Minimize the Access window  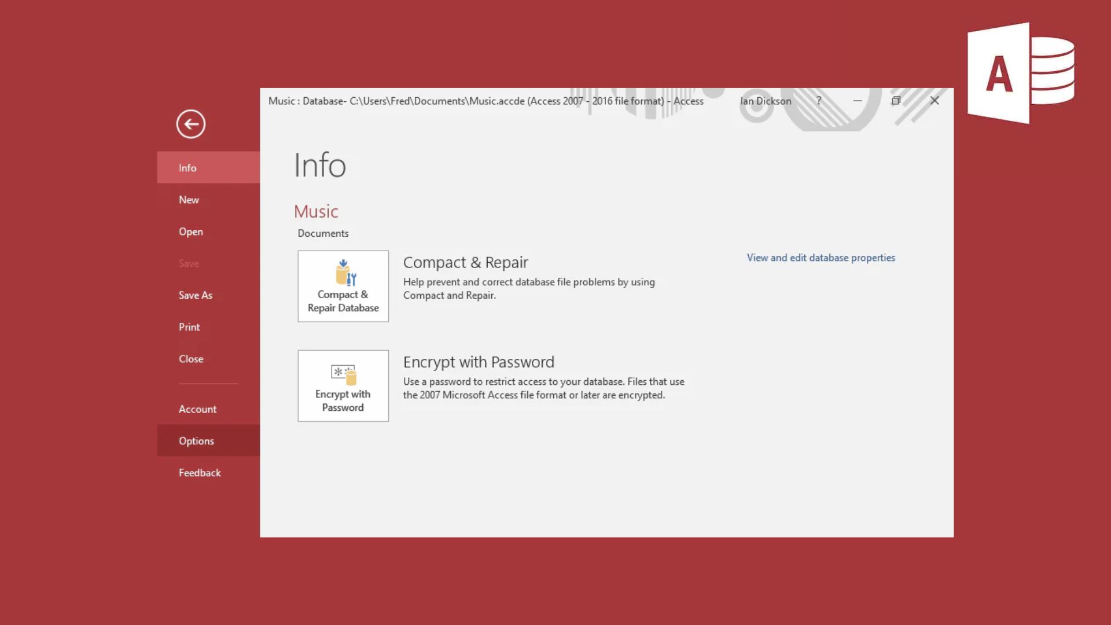(858, 101)
